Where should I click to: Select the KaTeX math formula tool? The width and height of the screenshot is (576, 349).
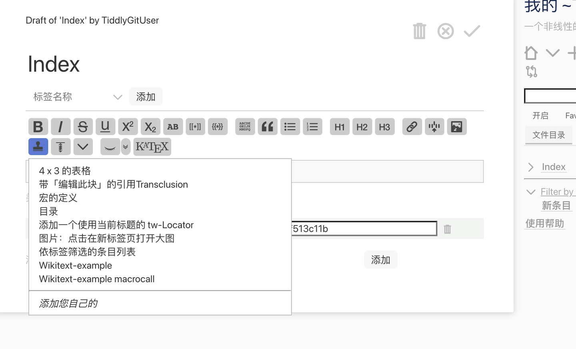click(x=152, y=146)
